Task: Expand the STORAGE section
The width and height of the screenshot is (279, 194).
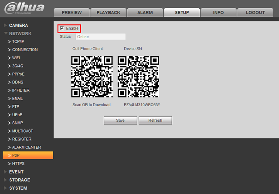Action: [20, 180]
